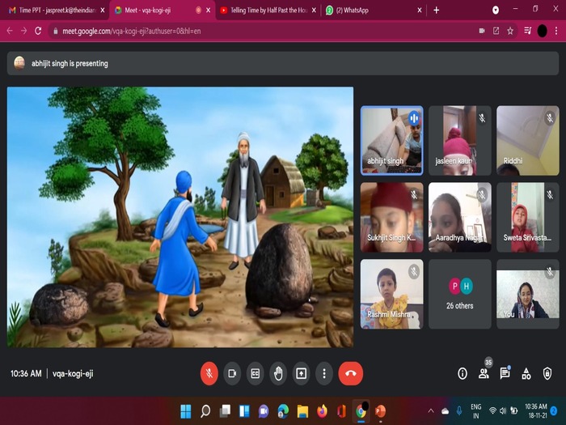Image resolution: width=566 pixels, height=425 pixels.
Task: Open notification badge in taskbar
Action: point(554,411)
